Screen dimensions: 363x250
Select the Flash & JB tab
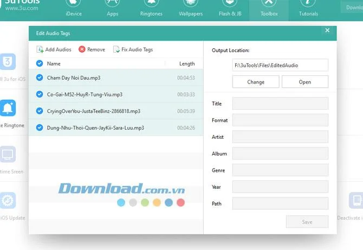tap(230, 9)
